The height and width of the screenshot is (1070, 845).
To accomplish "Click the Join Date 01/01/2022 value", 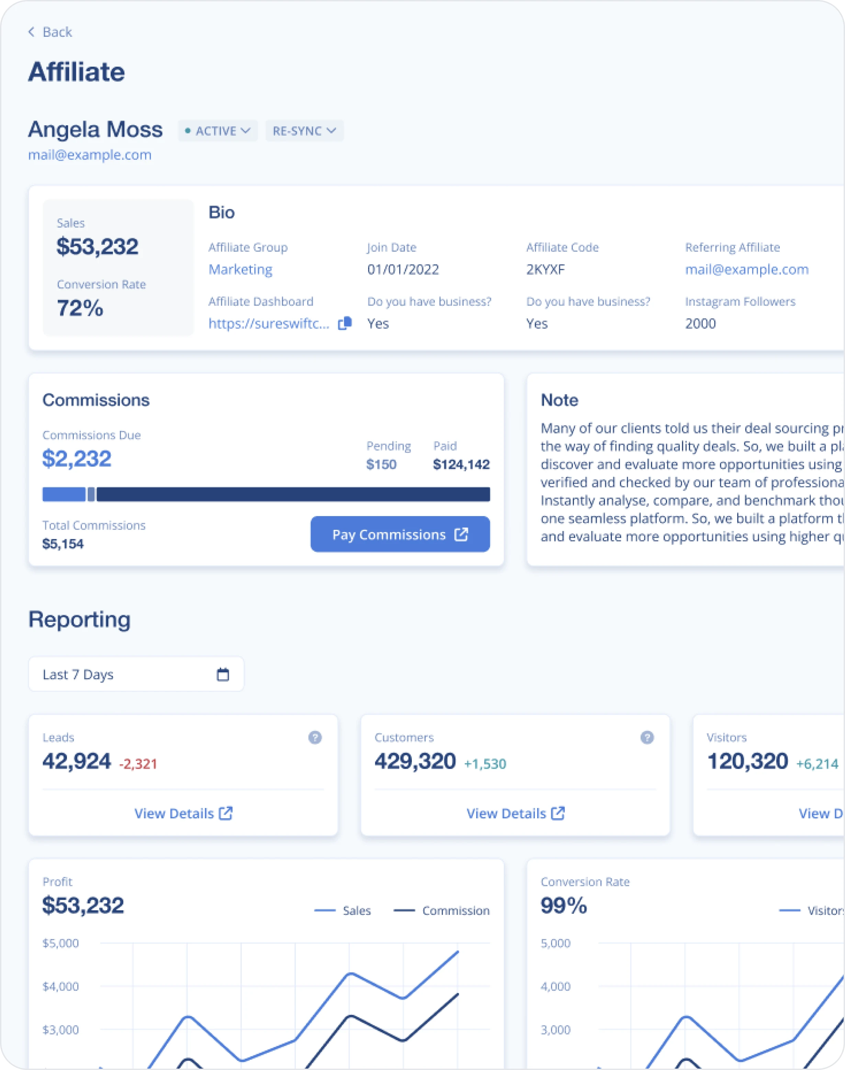I will pyautogui.click(x=403, y=270).
